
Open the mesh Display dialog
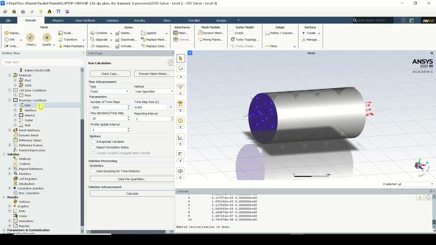click(x=13, y=33)
